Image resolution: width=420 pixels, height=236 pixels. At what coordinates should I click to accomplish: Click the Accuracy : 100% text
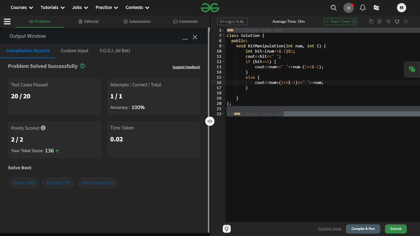127,107
